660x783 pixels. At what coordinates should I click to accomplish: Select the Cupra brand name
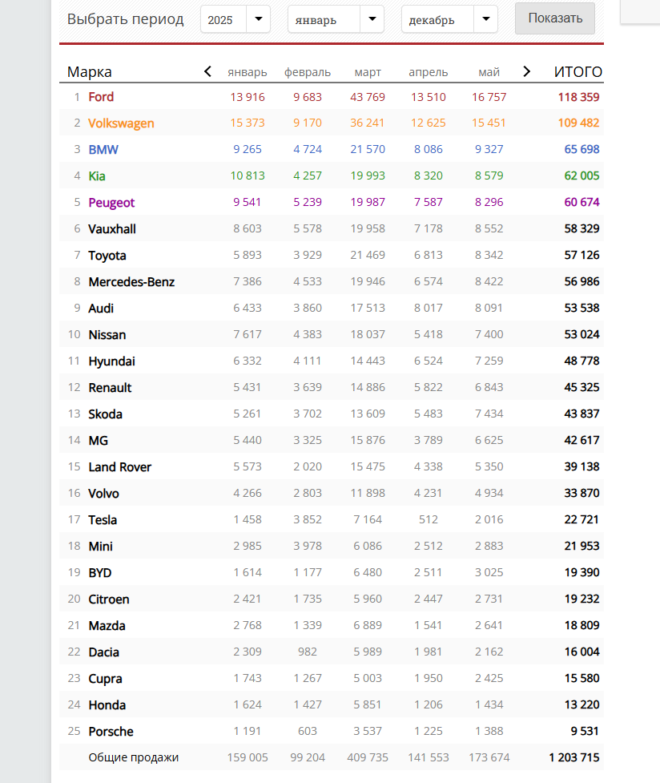[x=106, y=679]
